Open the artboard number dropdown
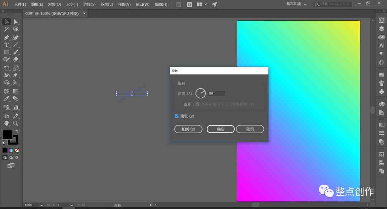Image resolution: width=387 pixels, height=209 pixels. [71, 205]
